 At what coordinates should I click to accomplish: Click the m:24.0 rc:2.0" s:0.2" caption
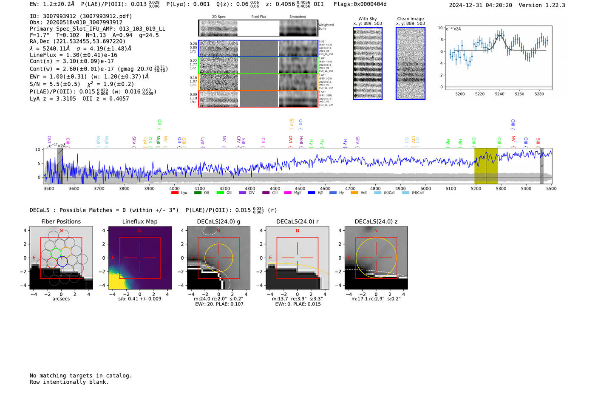click(218, 299)
